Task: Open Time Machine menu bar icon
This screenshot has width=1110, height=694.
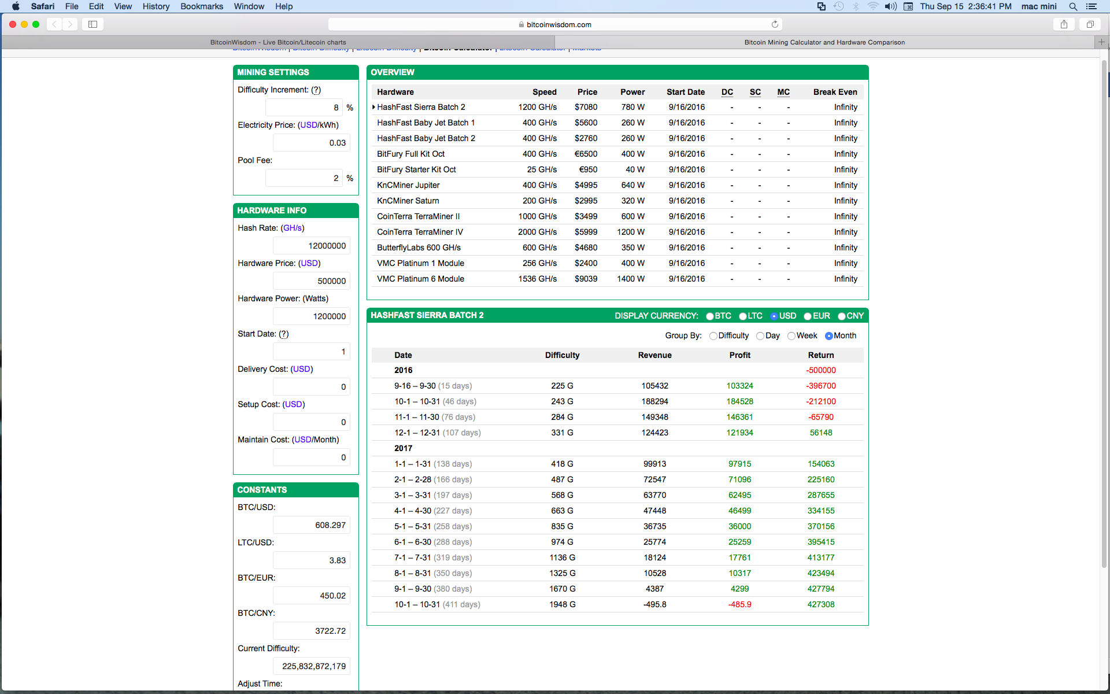Action: click(839, 6)
